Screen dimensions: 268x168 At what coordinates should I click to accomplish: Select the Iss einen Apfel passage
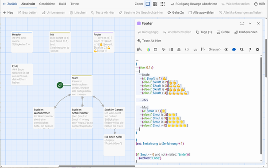(115, 145)
